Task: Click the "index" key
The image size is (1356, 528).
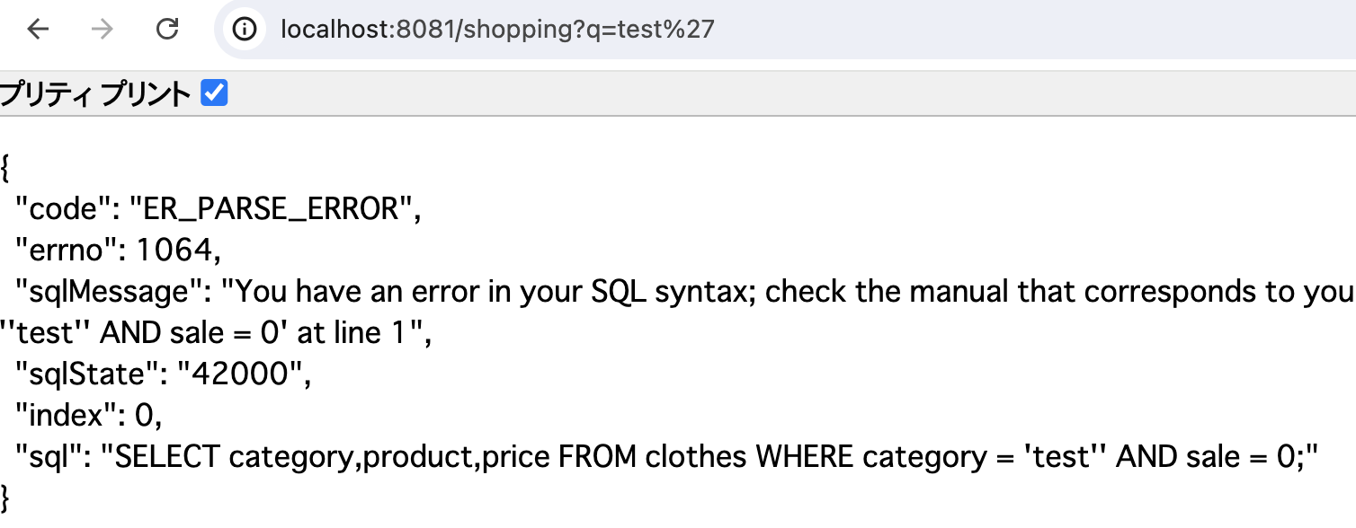Action: (x=68, y=416)
